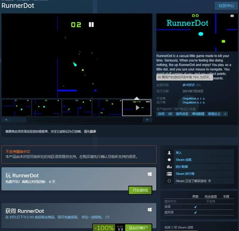
Task: Click the 英语 language row
Action: [199, 207]
